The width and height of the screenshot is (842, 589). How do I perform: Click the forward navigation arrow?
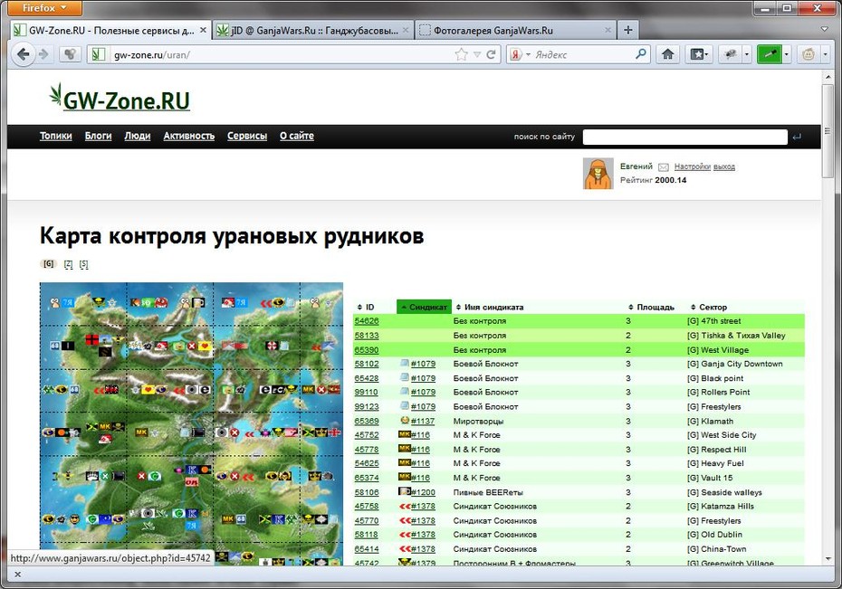pos(43,54)
